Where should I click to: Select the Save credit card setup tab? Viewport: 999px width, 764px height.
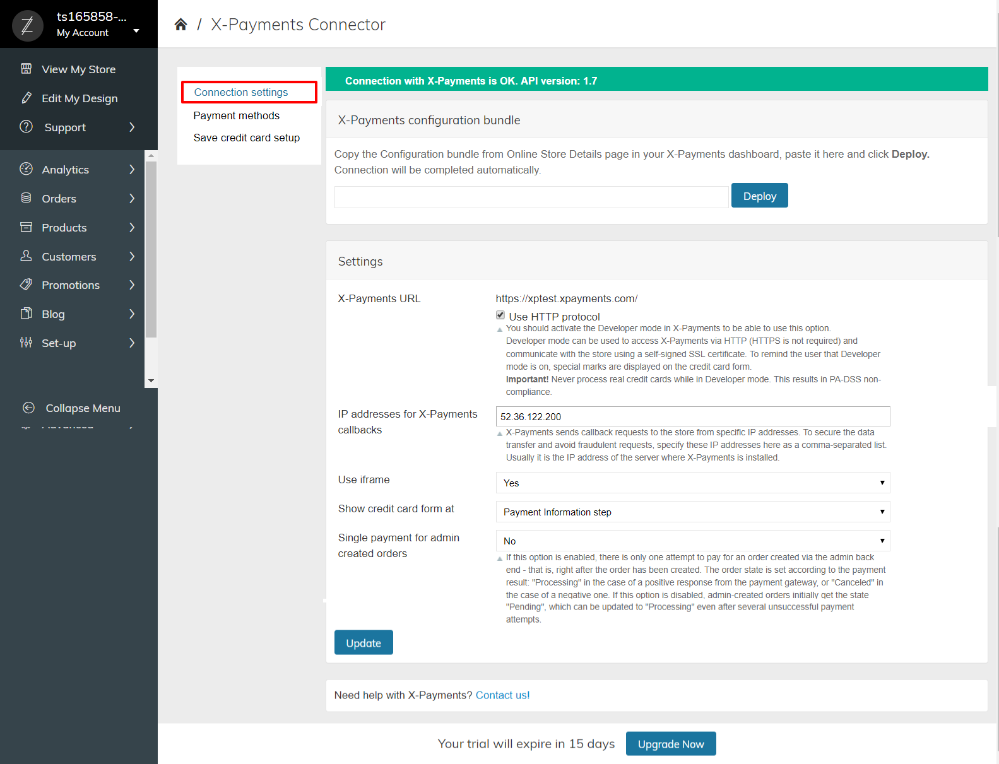pos(247,138)
